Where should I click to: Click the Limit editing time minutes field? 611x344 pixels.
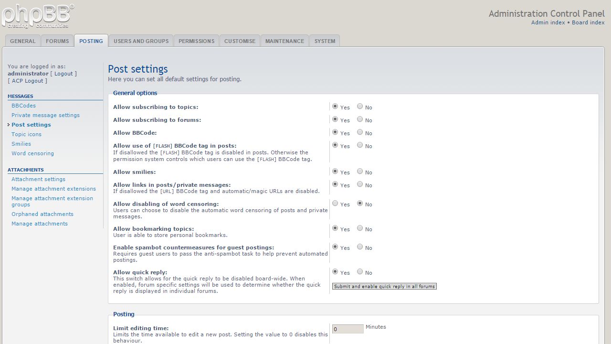click(348, 329)
